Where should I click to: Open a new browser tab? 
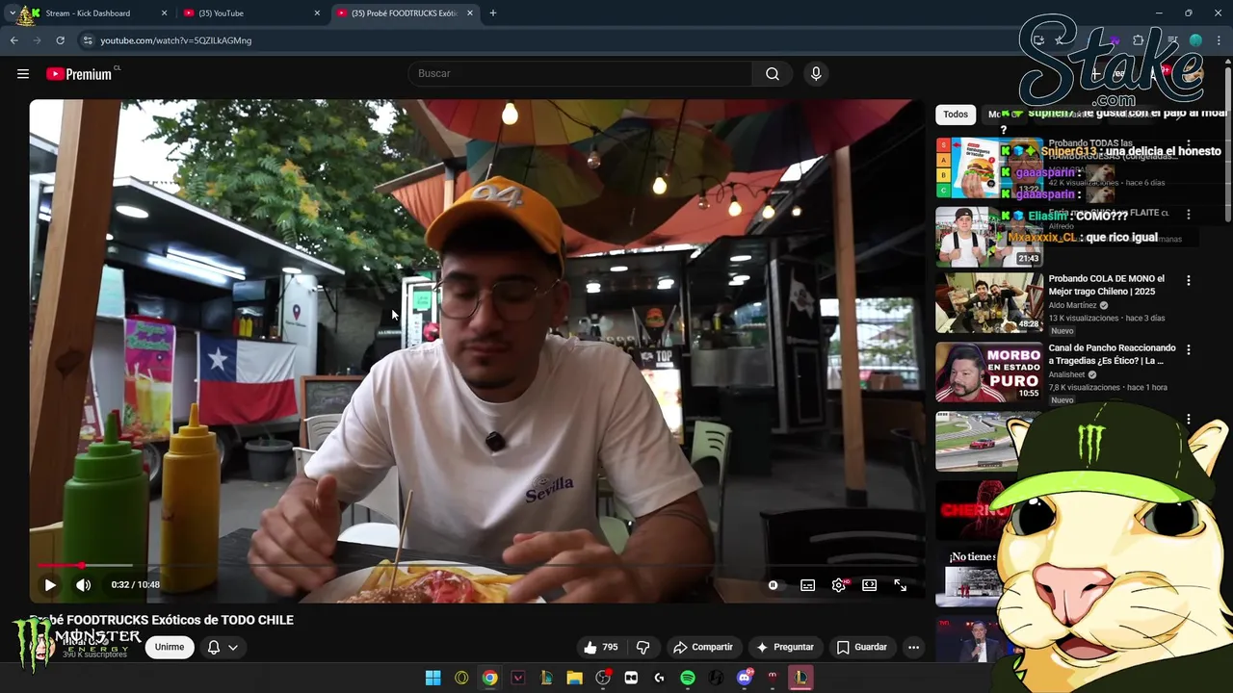(x=493, y=13)
